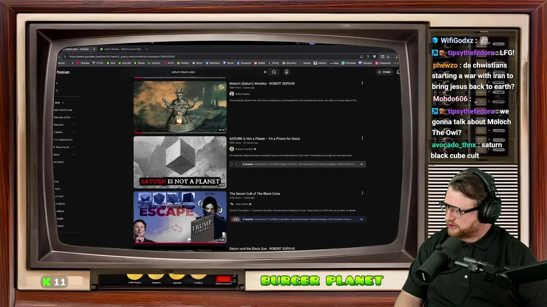Switch to the black cube YouTube tab
This screenshot has width=547, height=307.
click(77, 49)
